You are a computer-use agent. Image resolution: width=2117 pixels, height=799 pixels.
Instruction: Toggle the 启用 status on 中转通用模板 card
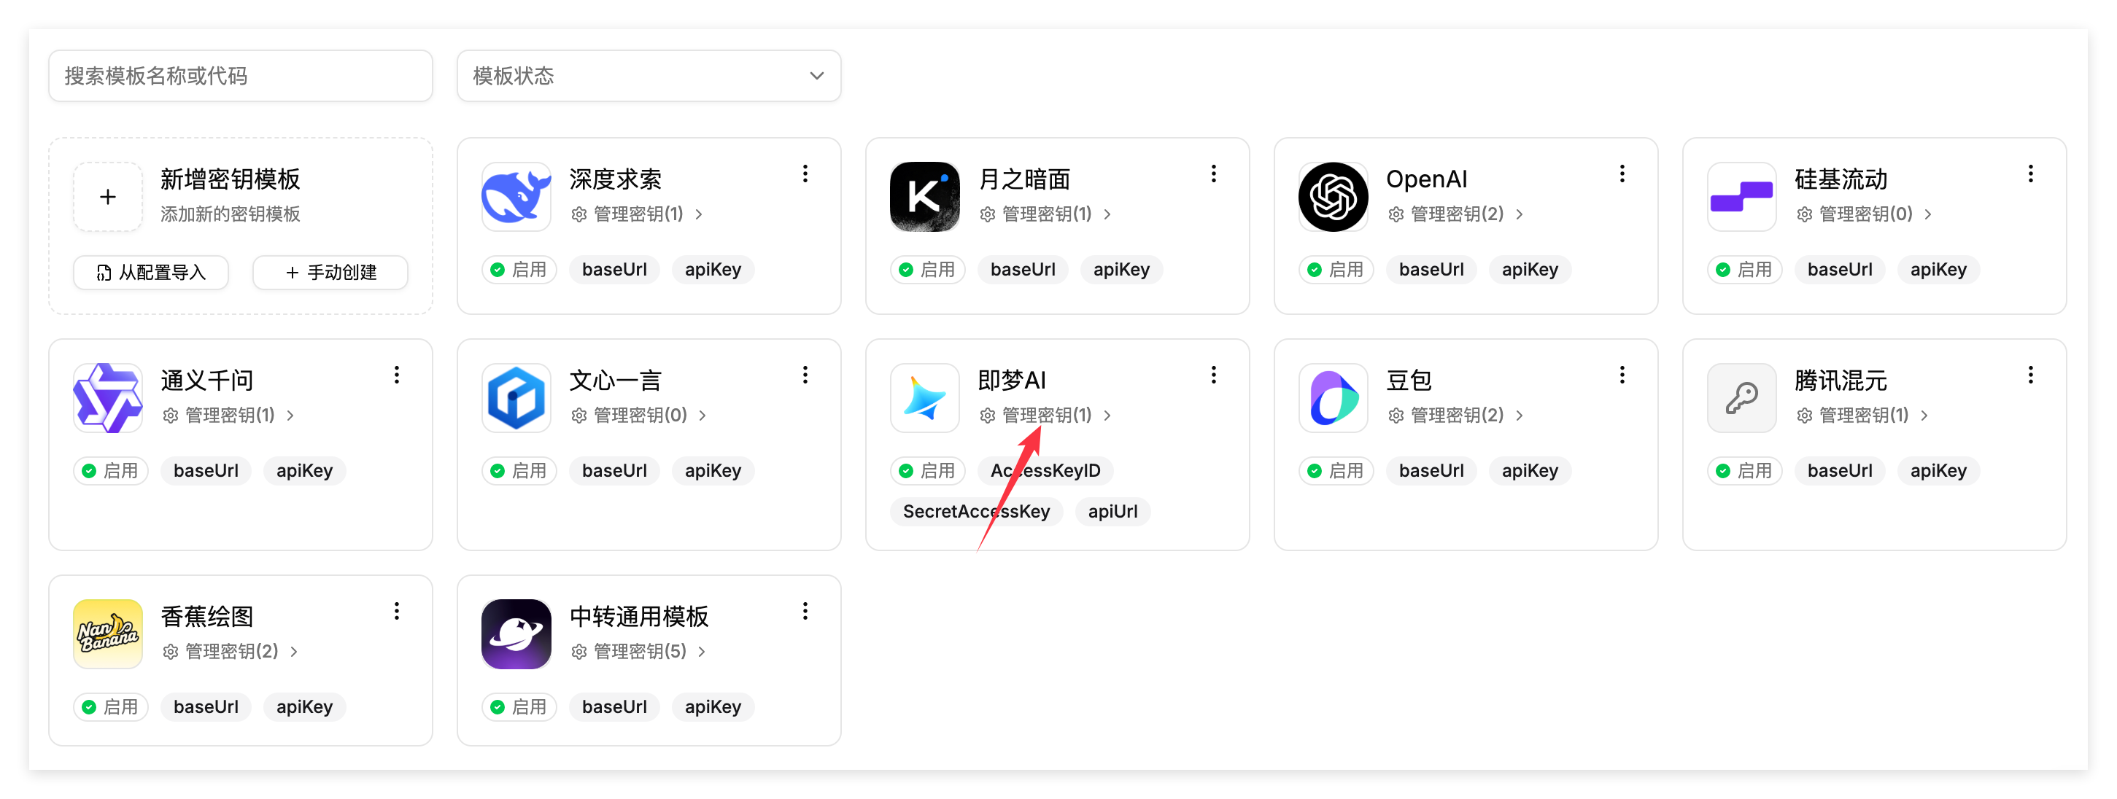click(519, 707)
